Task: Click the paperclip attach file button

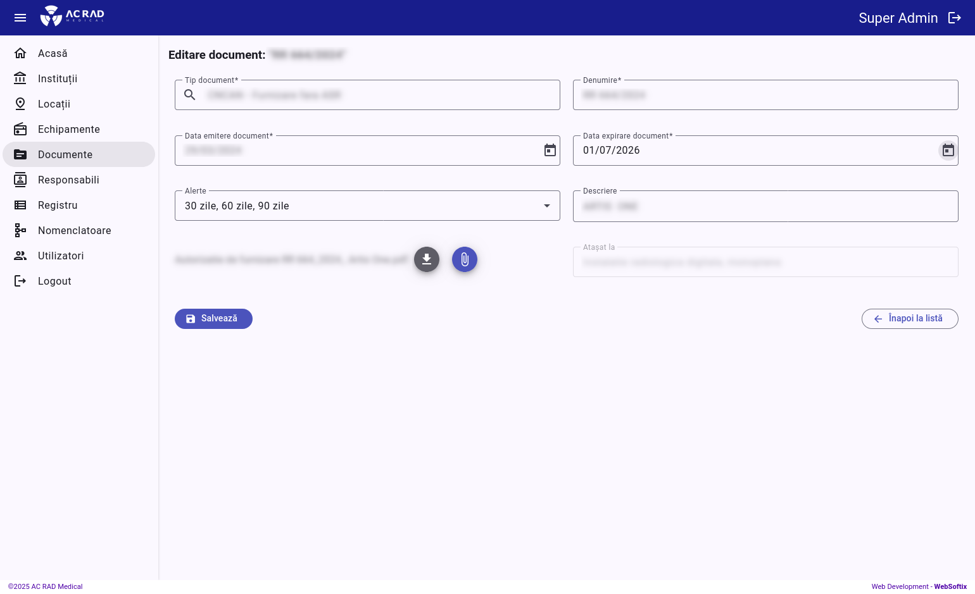Action: (x=465, y=259)
